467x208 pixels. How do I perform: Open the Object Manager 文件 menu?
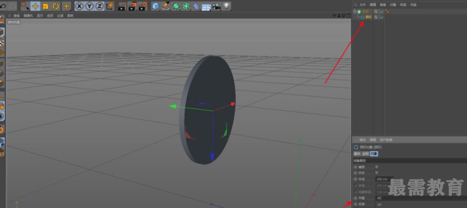point(362,5)
